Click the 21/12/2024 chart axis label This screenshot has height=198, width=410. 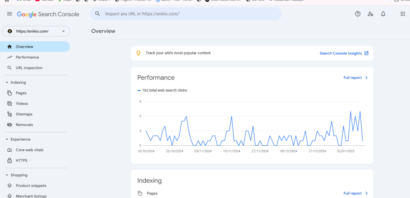[317, 151]
